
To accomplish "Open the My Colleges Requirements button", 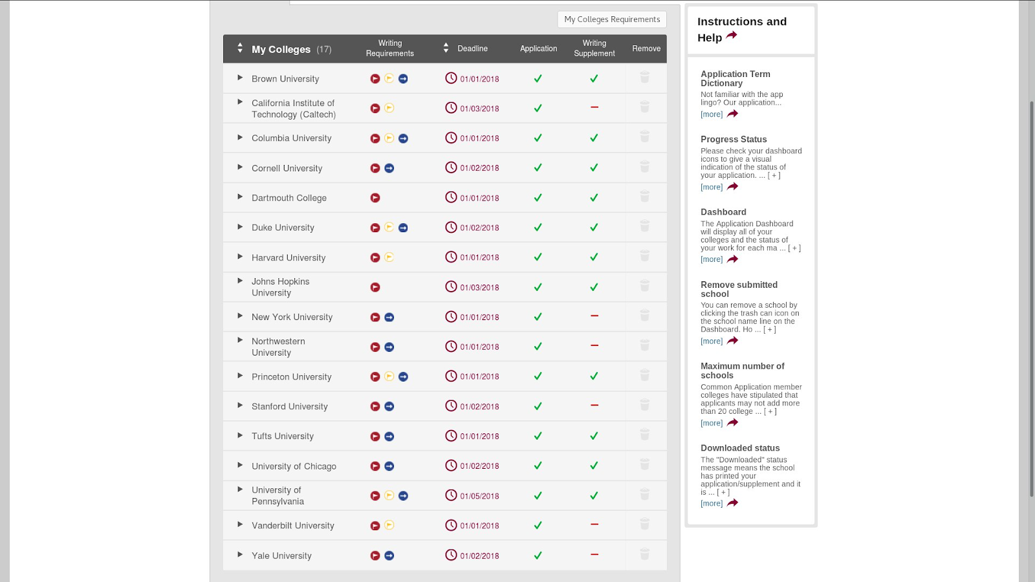I will tap(612, 19).
